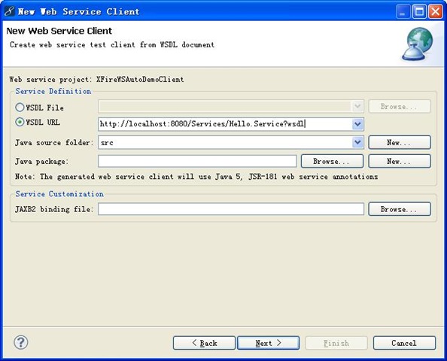Screen dimensions: 447x361
Task: Return with the Back button
Action: point(204,343)
